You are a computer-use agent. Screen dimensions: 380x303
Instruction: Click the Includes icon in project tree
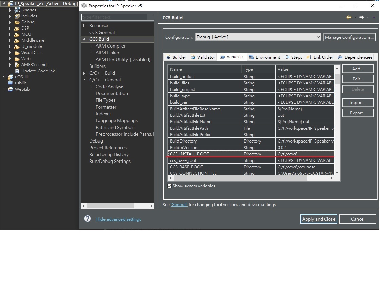pos(17,16)
